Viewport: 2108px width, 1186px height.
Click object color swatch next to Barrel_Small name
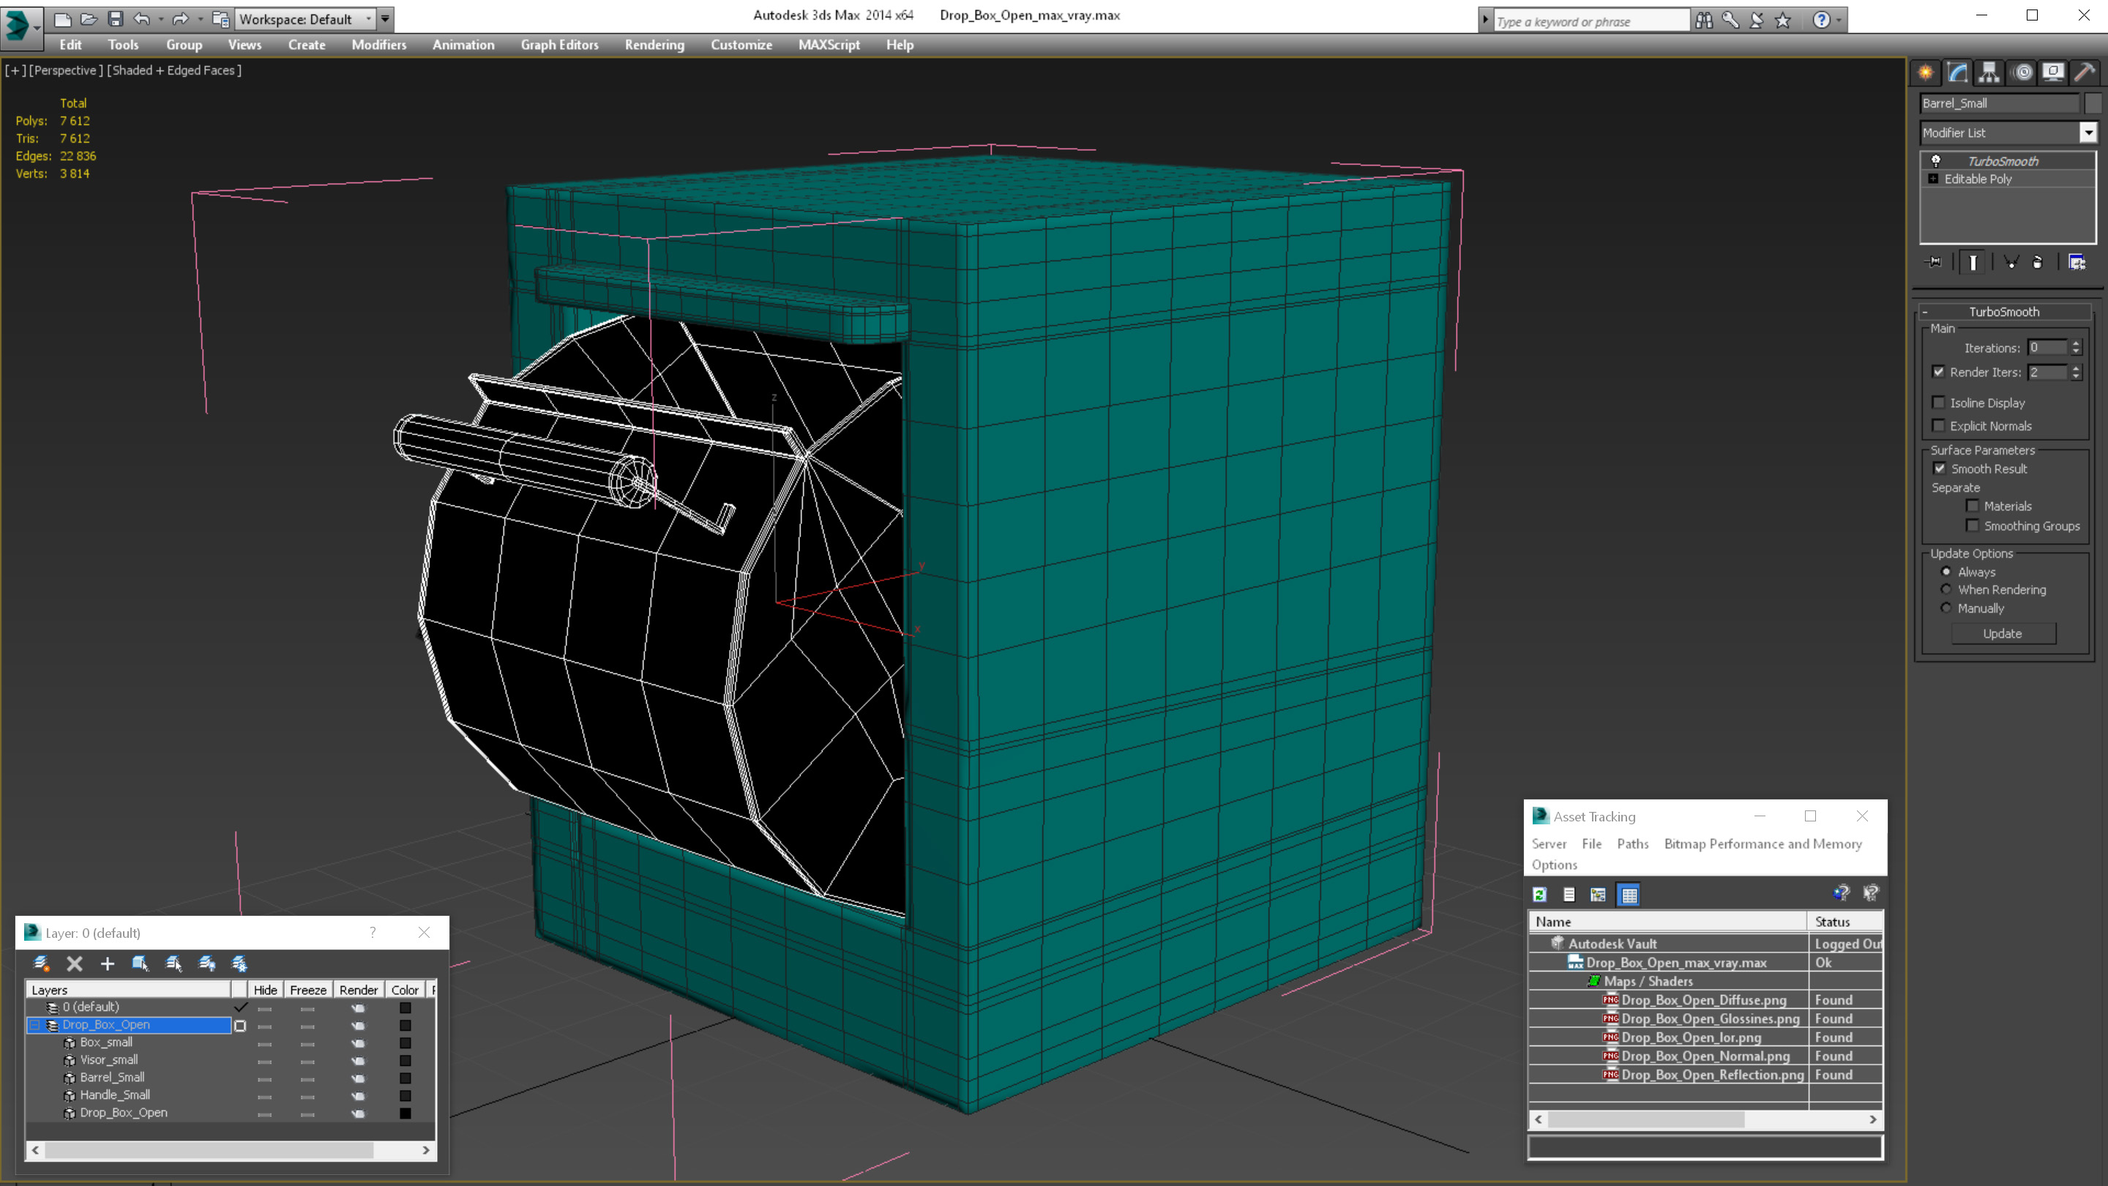click(2093, 103)
